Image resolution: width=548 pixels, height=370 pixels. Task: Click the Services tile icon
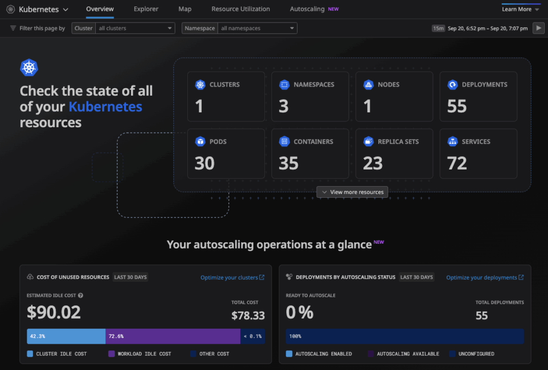point(453,142)
